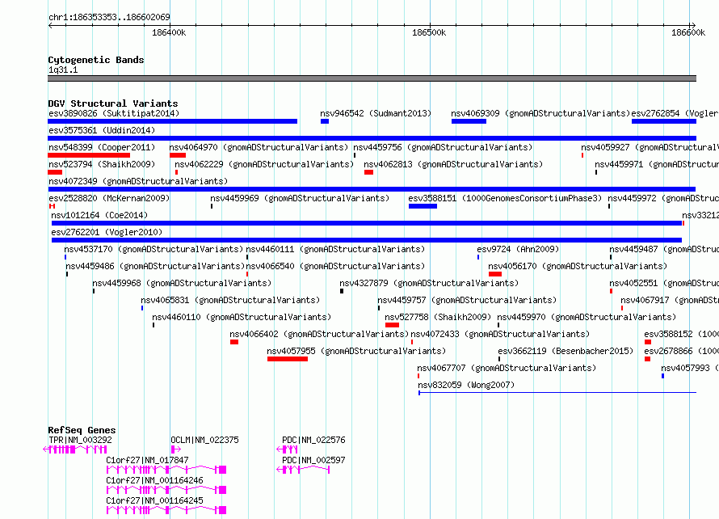Click the nsv4072433 gnomAD variant label

[x=500, y=334]
